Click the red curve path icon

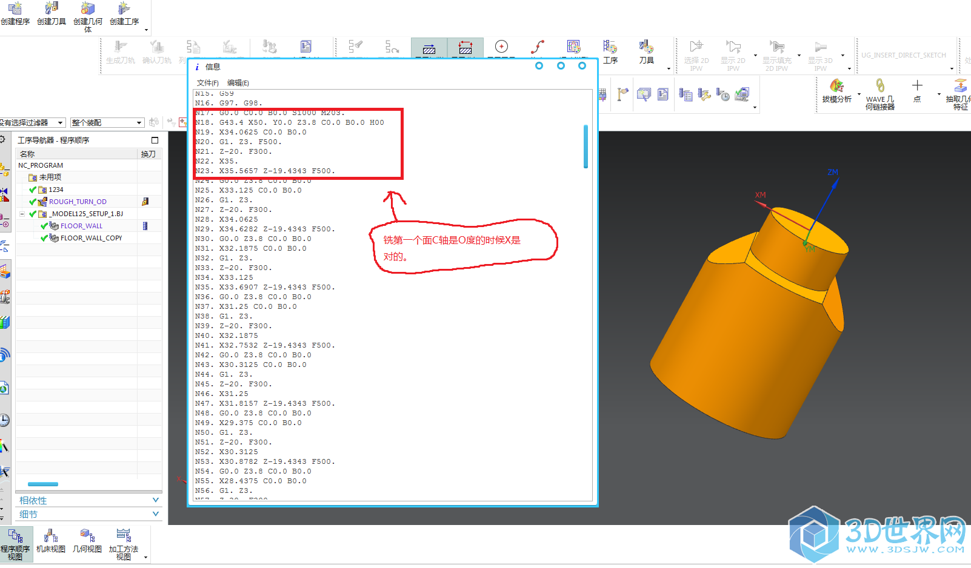(x=537, y=47)
